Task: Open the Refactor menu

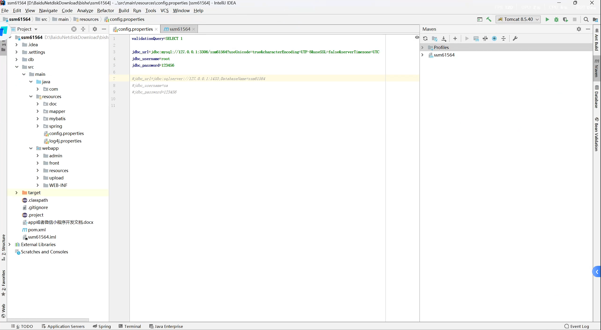Action: (105, 10)
